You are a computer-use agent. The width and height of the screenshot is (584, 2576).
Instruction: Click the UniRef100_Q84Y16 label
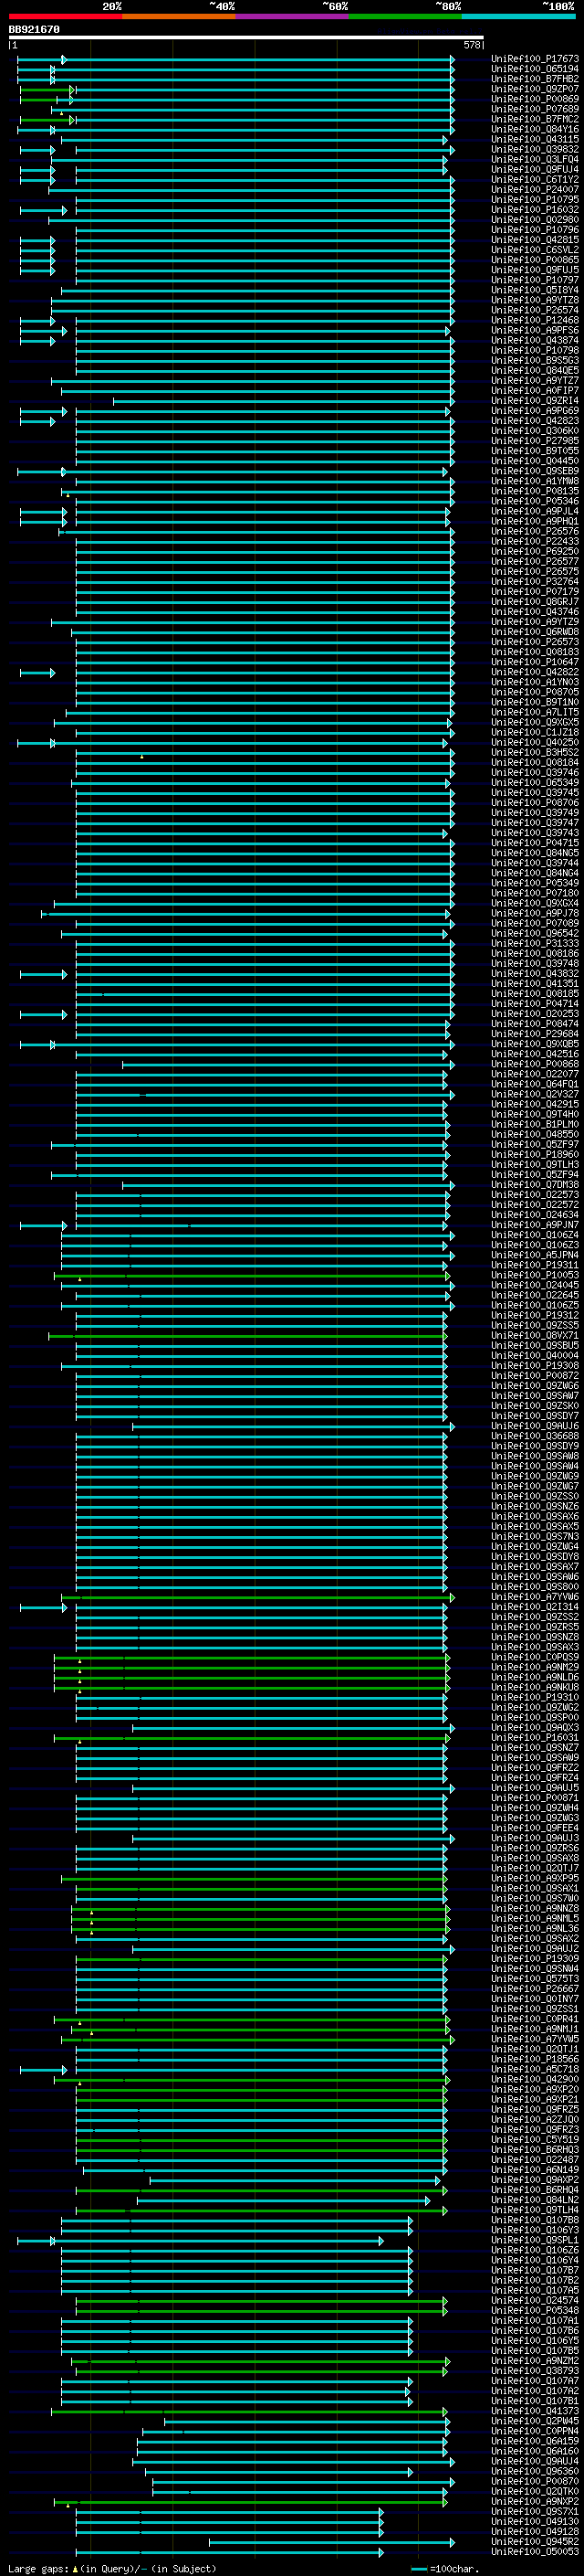tap(534, 129)
